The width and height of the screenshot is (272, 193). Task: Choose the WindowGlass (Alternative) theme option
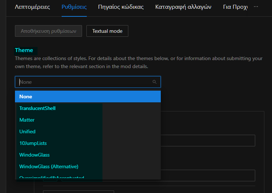click(x=88, y=166)
